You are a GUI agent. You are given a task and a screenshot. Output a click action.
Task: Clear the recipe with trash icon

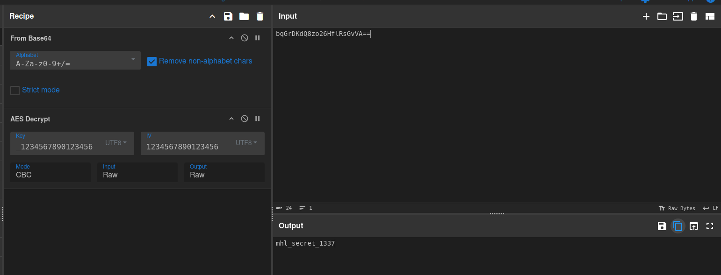pyautogui.click(x=260, y=16)
